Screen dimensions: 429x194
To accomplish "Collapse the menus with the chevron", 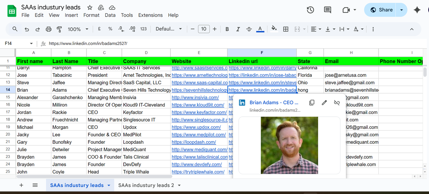I will point(412,29).
